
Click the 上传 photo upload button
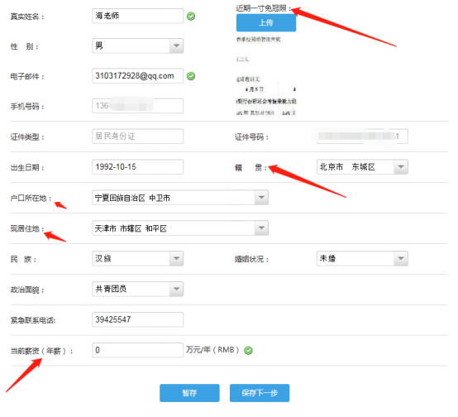pyautogui.click(x=266, y=23)
